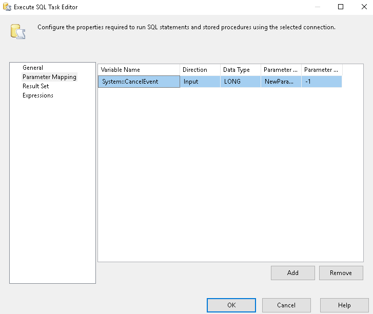373x314 pixels.
Task: Open the System::CancelEvent variable dropdown cell
Action: 139,82
